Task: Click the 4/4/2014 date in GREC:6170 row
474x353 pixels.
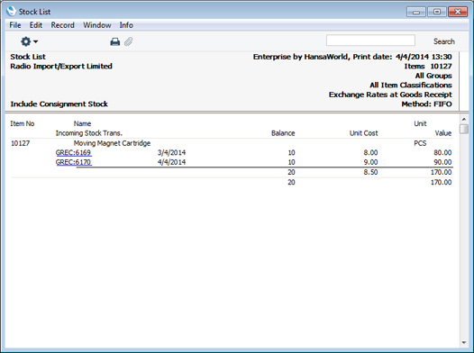Action: [x=171, y=162]
